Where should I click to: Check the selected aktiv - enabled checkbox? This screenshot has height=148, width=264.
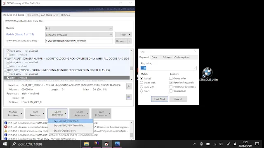(x=8, y=78)
